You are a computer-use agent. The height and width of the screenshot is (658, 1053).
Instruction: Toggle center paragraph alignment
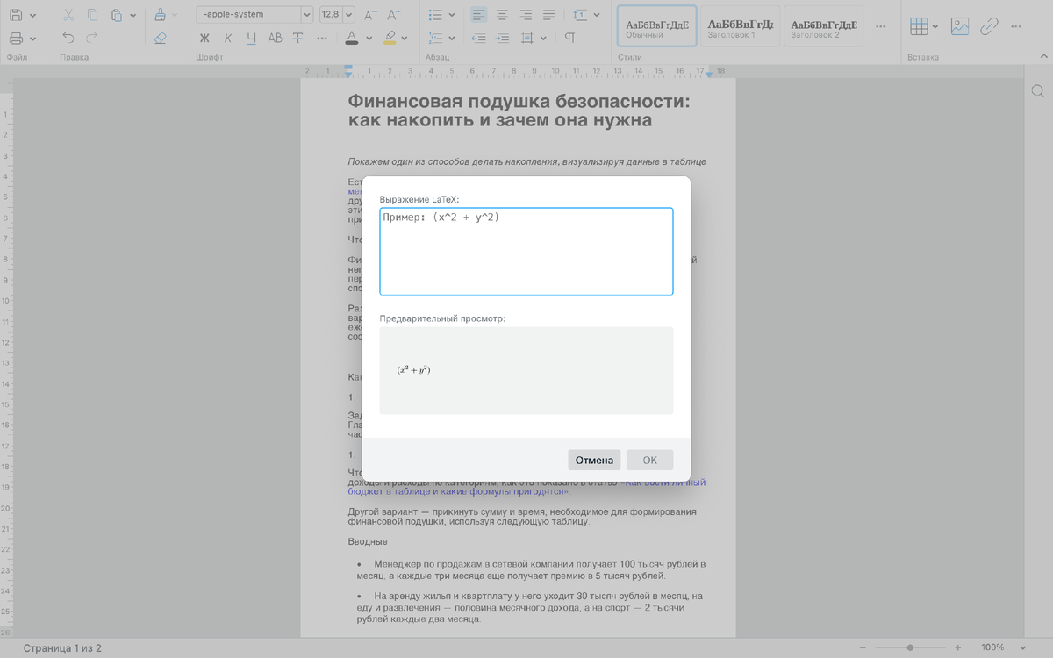click(503, 16)
